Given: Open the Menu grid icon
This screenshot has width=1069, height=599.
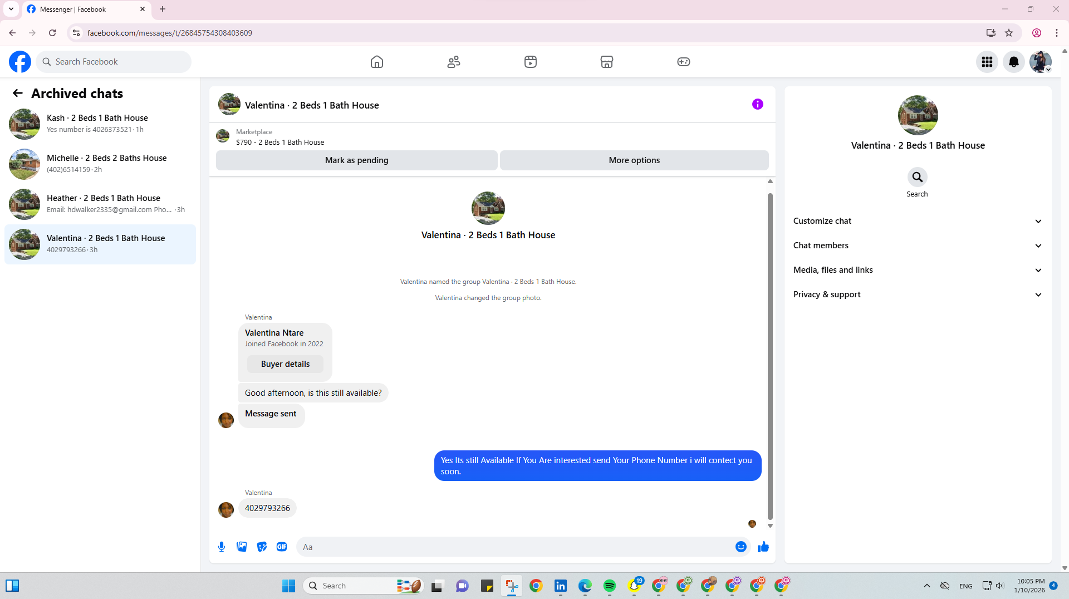Looking at the screenshot, I should (987, 62).
